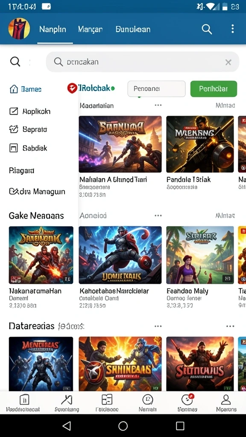Tap the Android recent apps button
The height and width of the screenshot is (437, 246).
[180, 425]
